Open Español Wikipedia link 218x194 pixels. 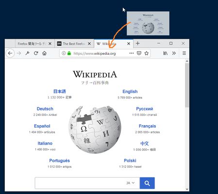point(42,126)
